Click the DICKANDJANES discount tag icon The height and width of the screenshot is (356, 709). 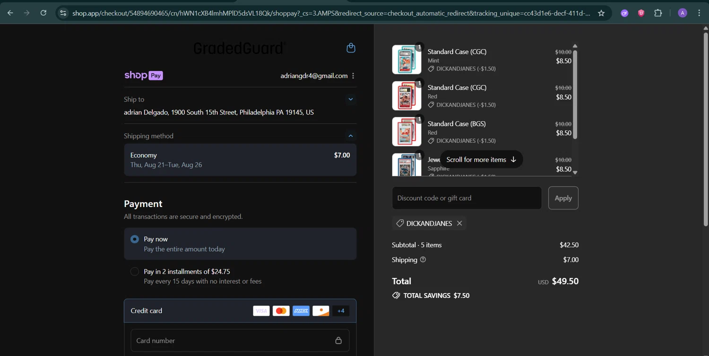(400, 223)
